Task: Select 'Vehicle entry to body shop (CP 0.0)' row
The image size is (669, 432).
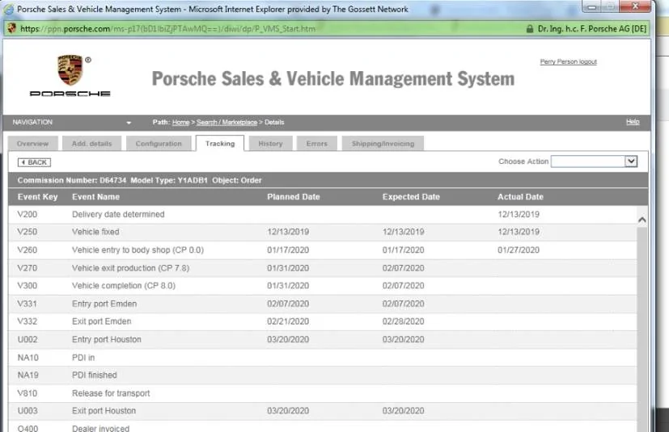Action: [322, 250]
